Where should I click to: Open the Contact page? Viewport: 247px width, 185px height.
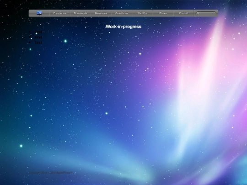coord(183,13)
